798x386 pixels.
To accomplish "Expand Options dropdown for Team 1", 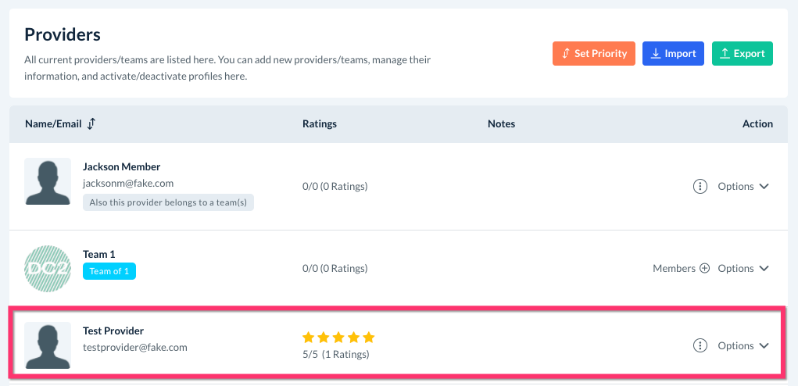I will pyautogui.click(x=743, y=268).
